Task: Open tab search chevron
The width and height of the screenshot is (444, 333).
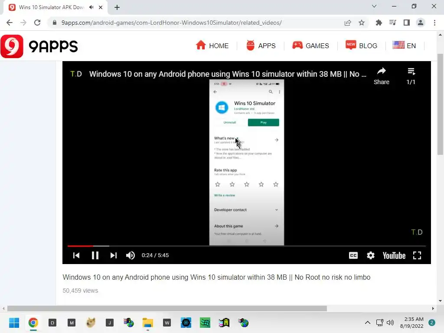Action: pyautogui.click(x=374, y=6)
